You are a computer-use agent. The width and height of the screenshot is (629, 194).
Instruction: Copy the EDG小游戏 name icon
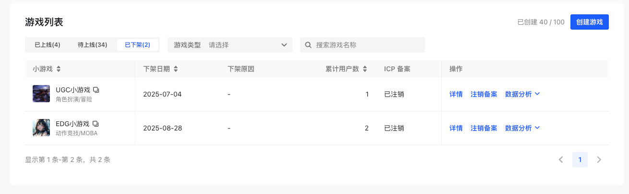(95, 124)
